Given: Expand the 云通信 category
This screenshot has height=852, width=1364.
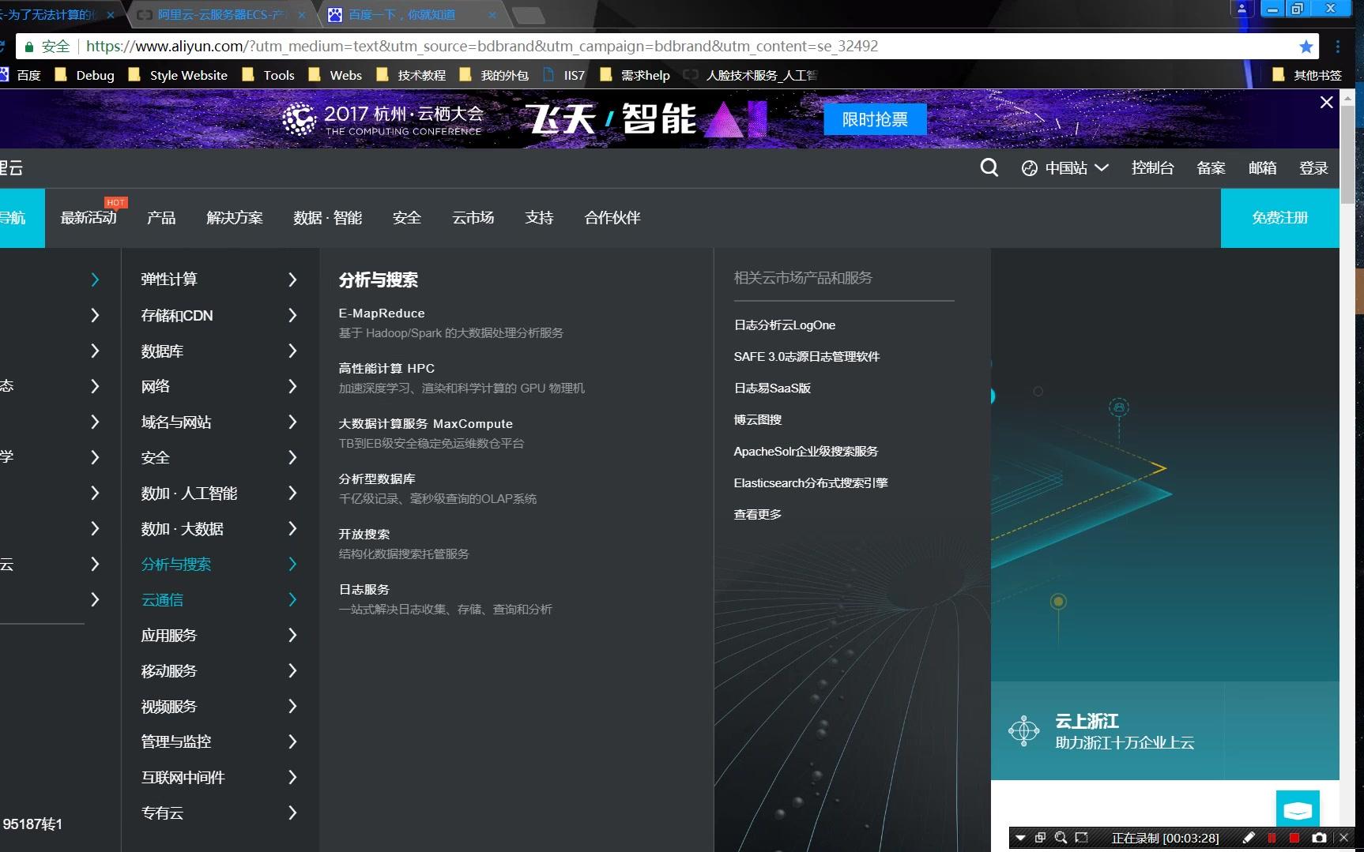Looking at the screenshot, I should point(219,599).
